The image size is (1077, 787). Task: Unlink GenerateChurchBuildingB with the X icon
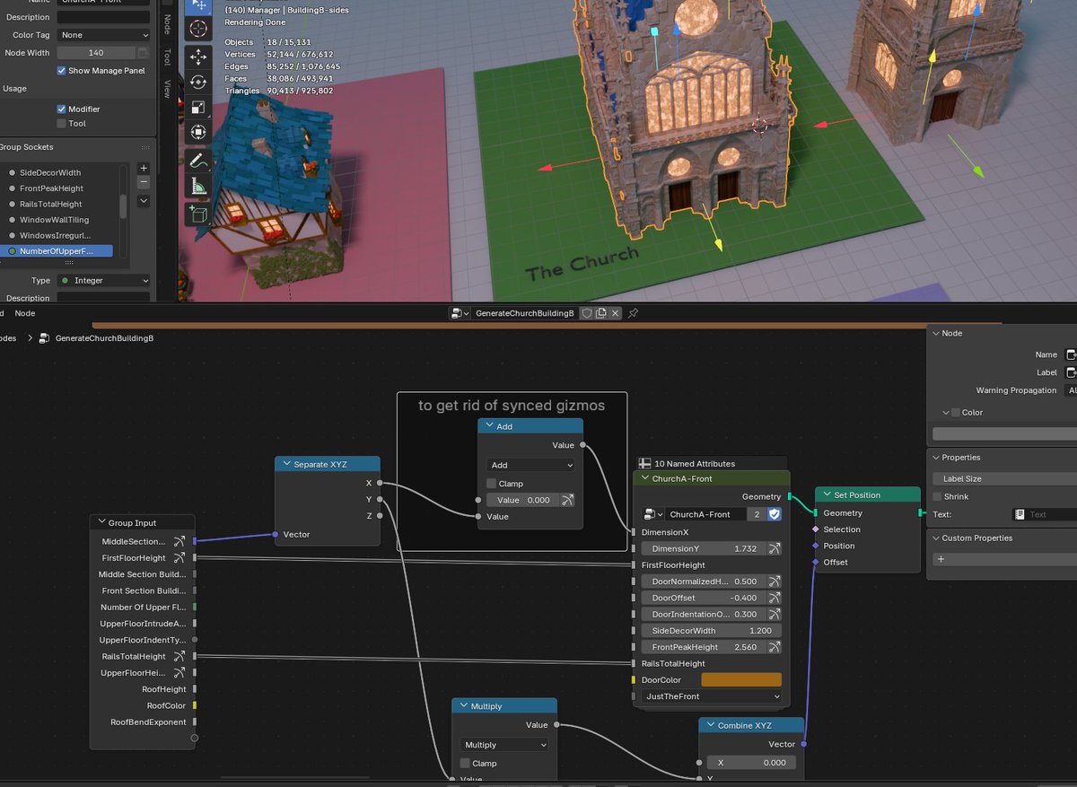615,313
